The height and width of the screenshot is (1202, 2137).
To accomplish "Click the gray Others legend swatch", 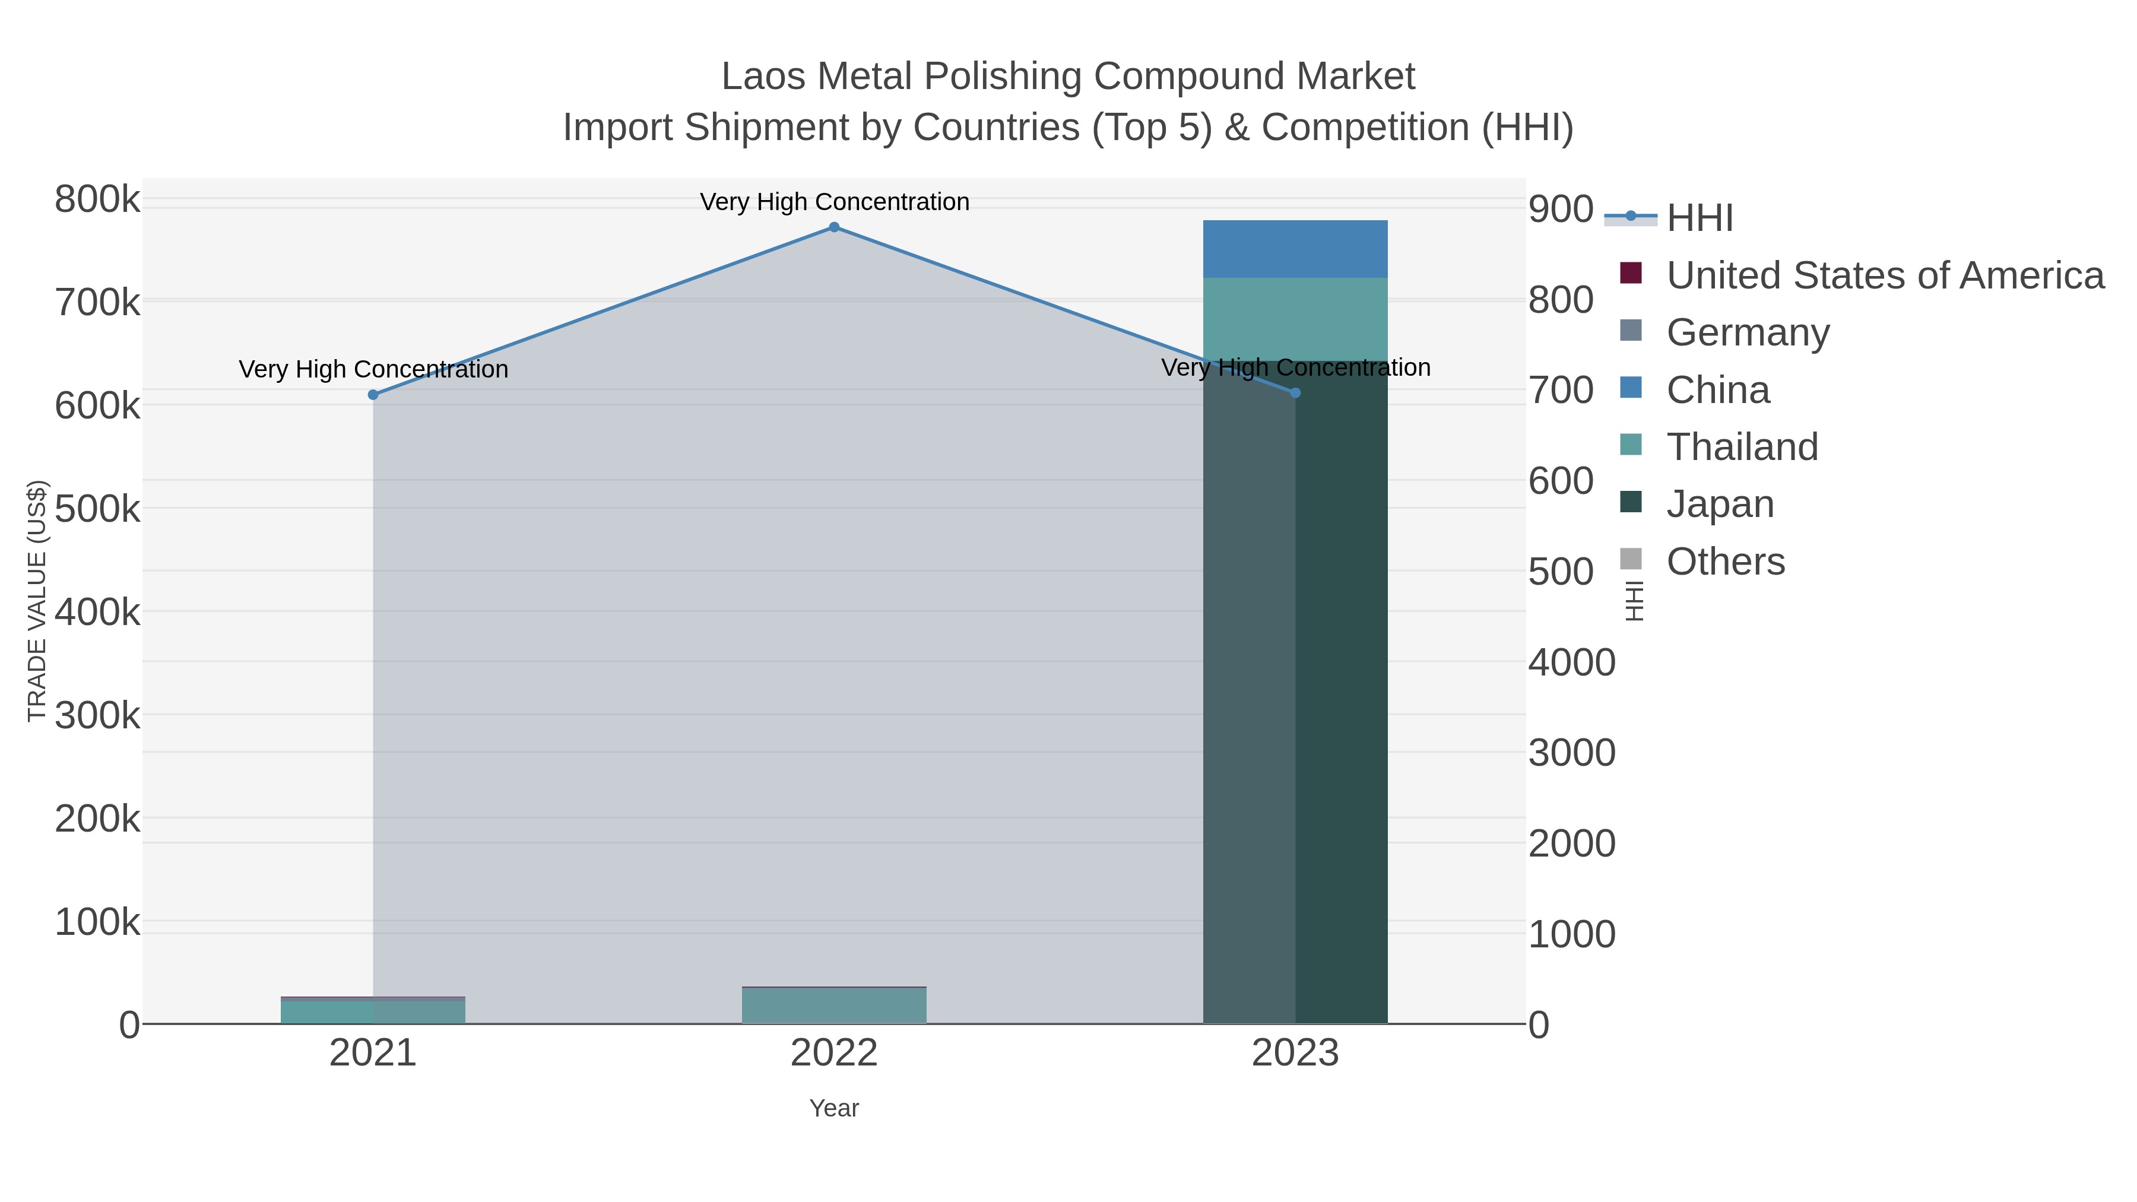I will click(1631, 559).
